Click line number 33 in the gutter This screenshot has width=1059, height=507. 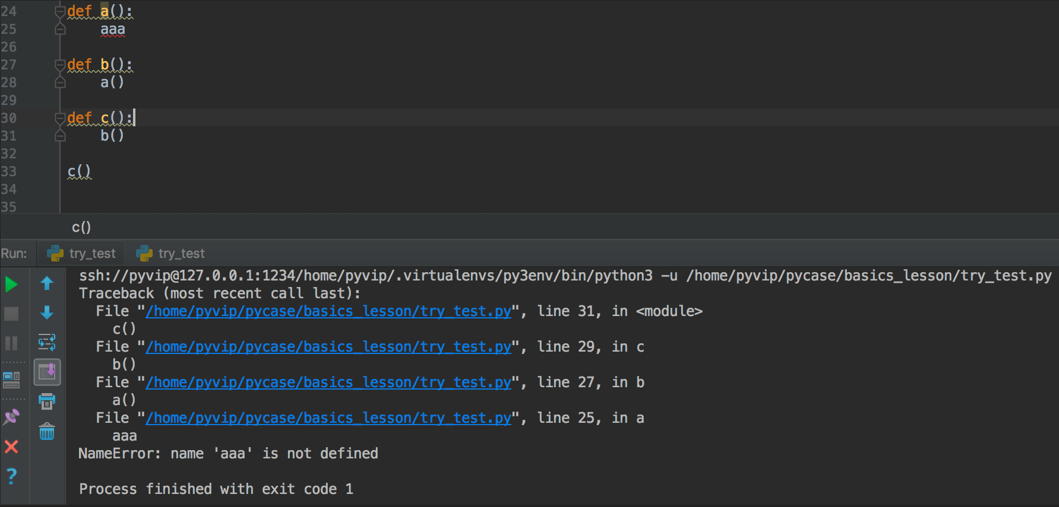point(9,171)
